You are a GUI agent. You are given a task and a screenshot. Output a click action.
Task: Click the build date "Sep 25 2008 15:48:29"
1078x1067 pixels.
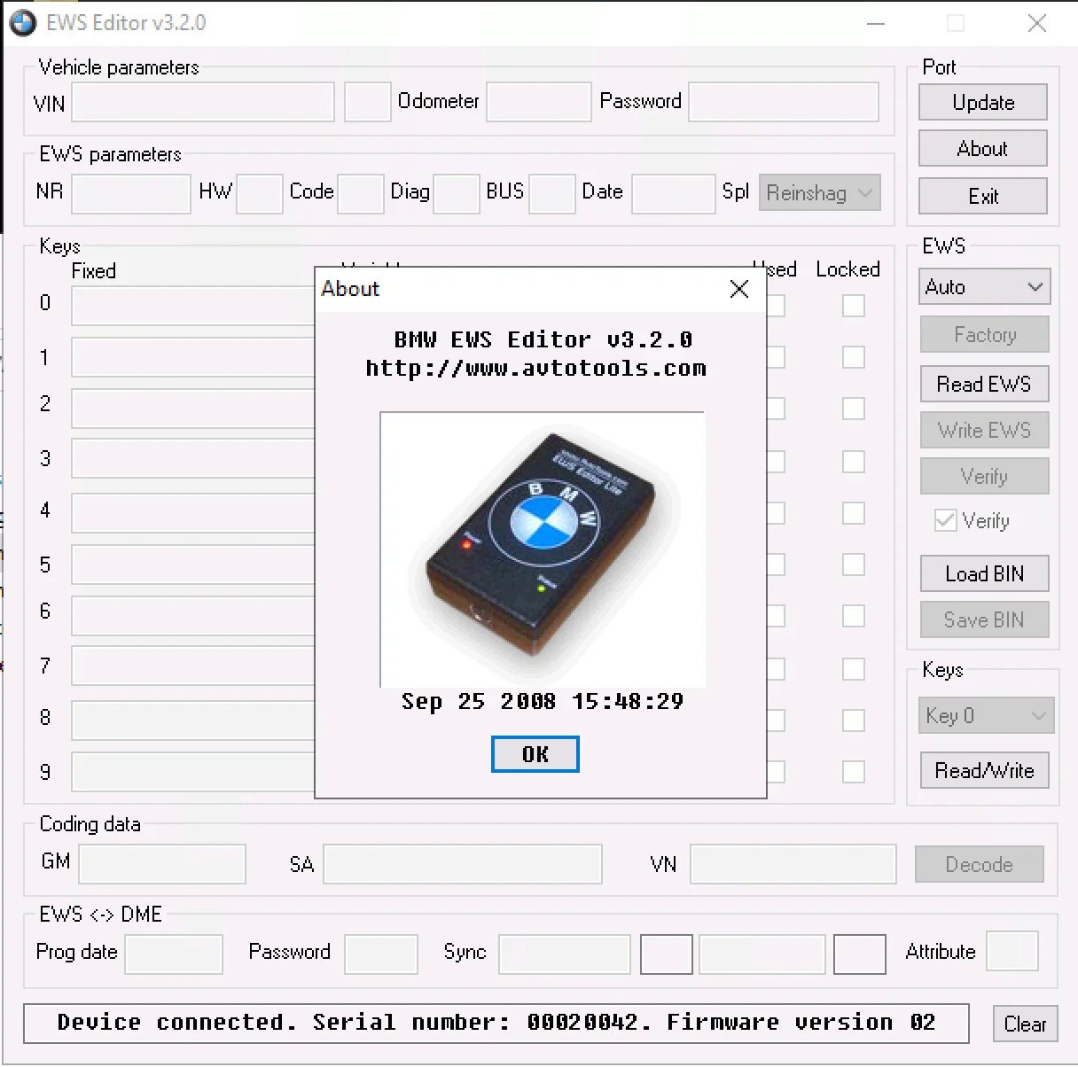[x=543, y=702]
